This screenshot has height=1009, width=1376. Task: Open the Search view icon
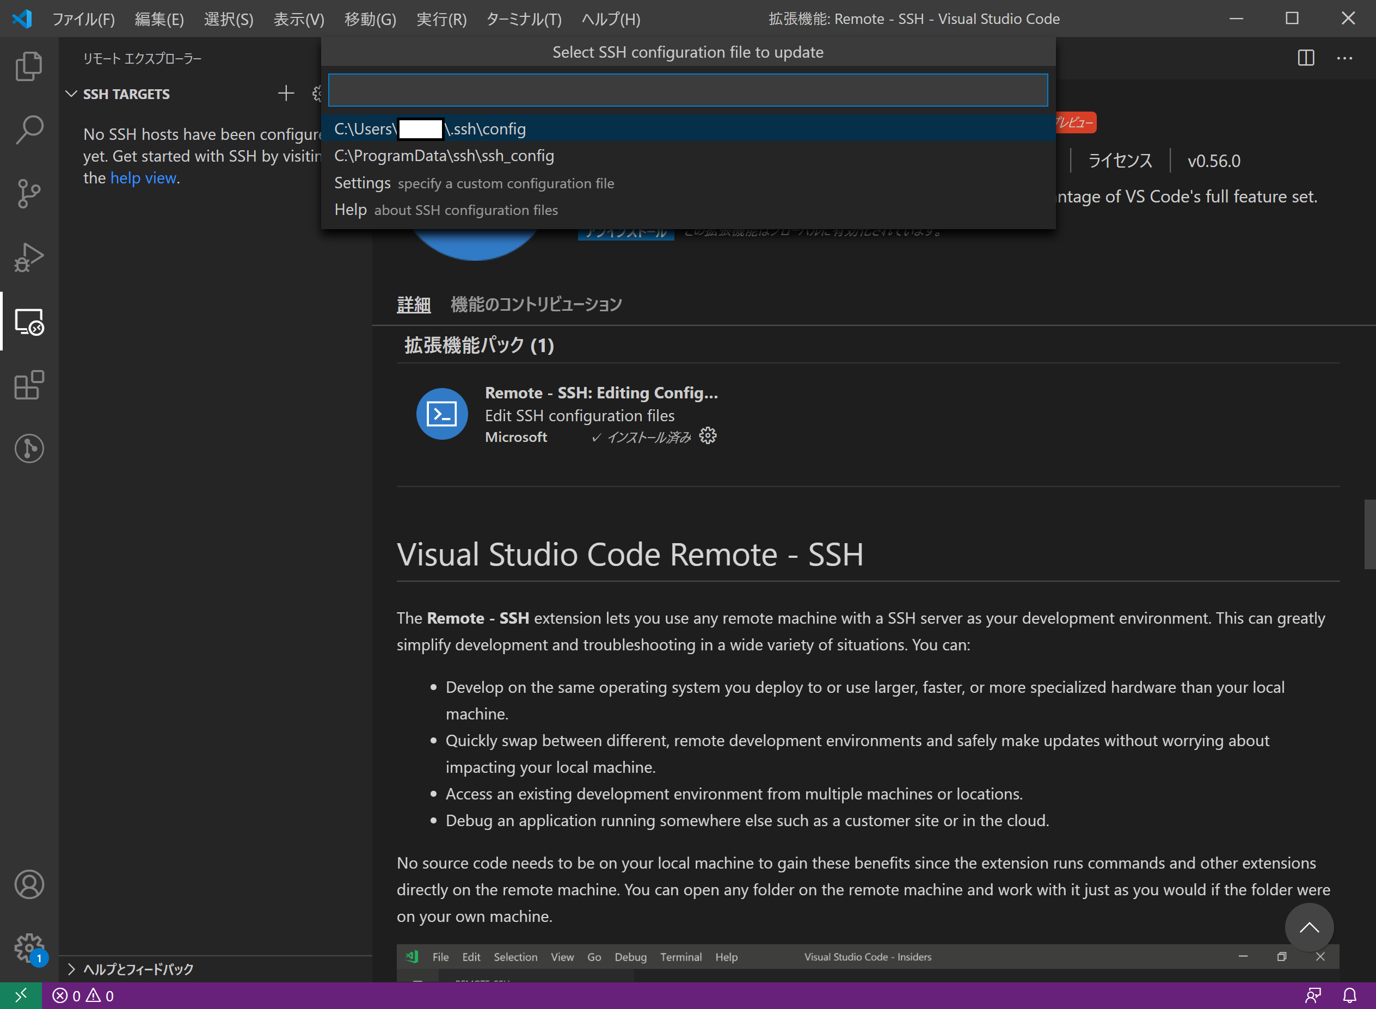point(29,130)
